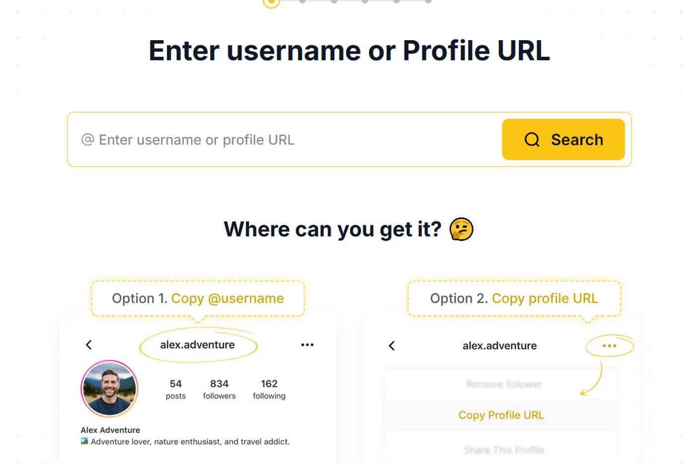Click the active yellow progress step dot
695x463 pixels.
[271, 2]
